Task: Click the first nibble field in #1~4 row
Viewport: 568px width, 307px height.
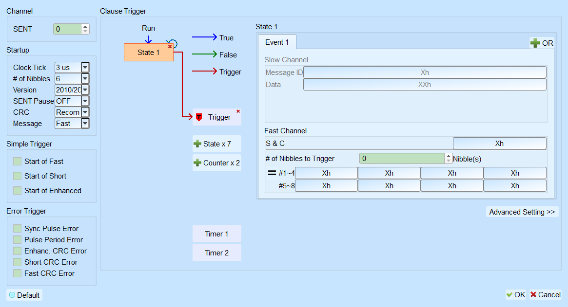Action: 326,173
